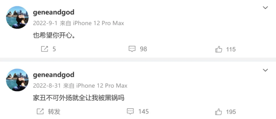
Task: Open comments via the speech bubble icon beside 98
Action: click(132, 49)
